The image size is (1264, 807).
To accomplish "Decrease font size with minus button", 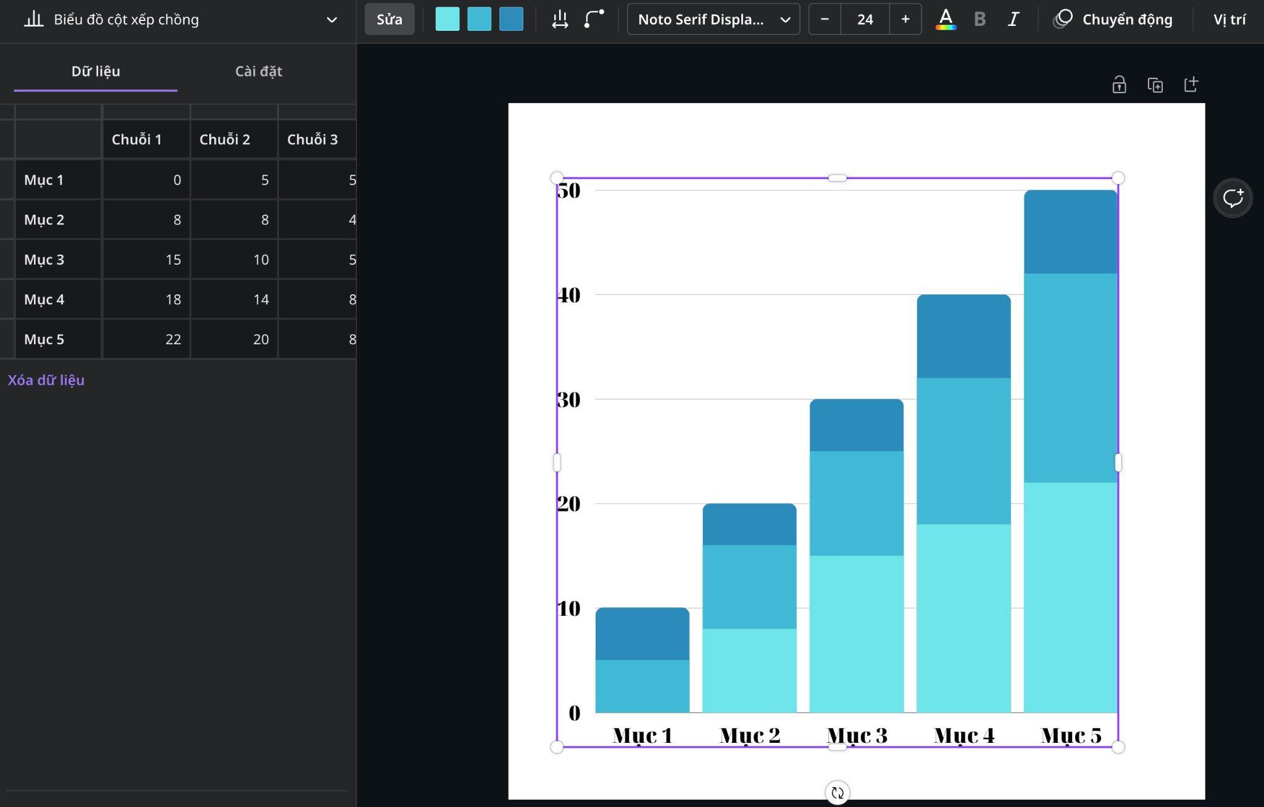I will click(825, 19).
